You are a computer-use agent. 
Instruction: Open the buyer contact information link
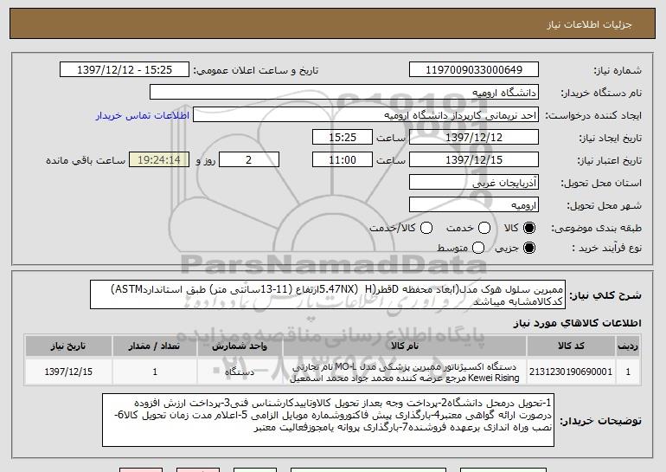click(143, 116)
